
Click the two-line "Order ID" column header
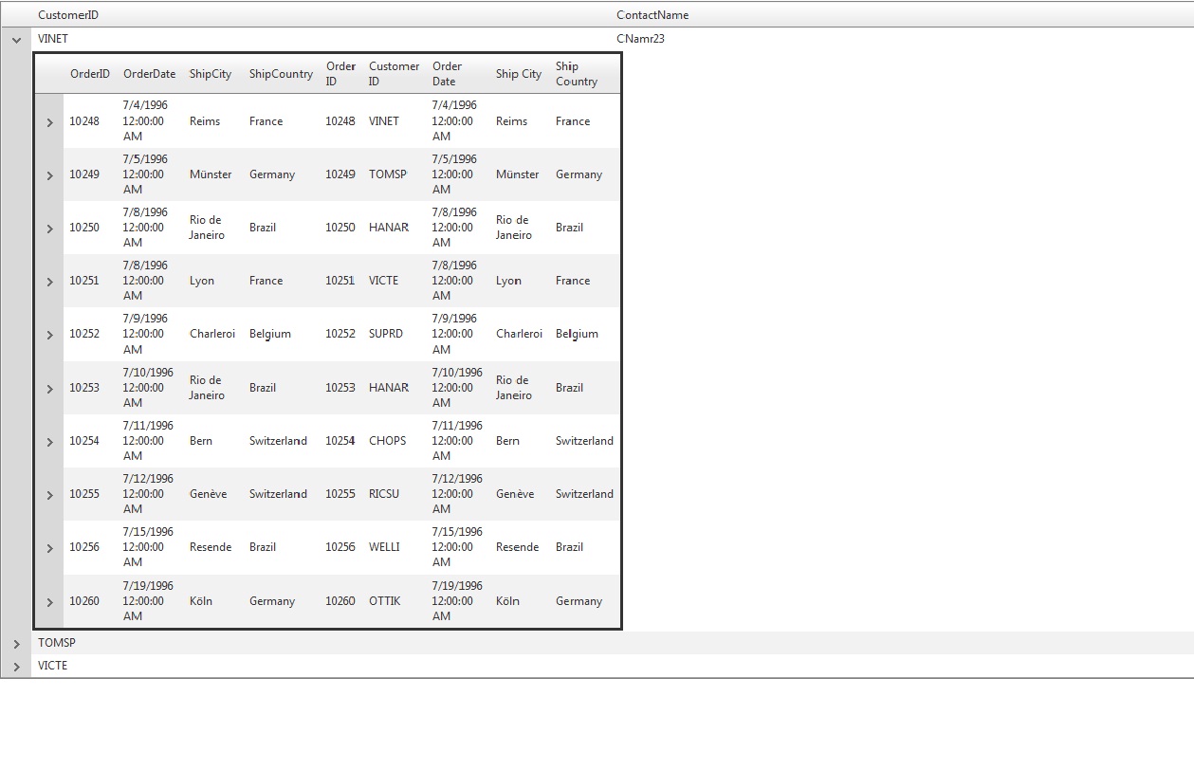click(x=340, y=74)
